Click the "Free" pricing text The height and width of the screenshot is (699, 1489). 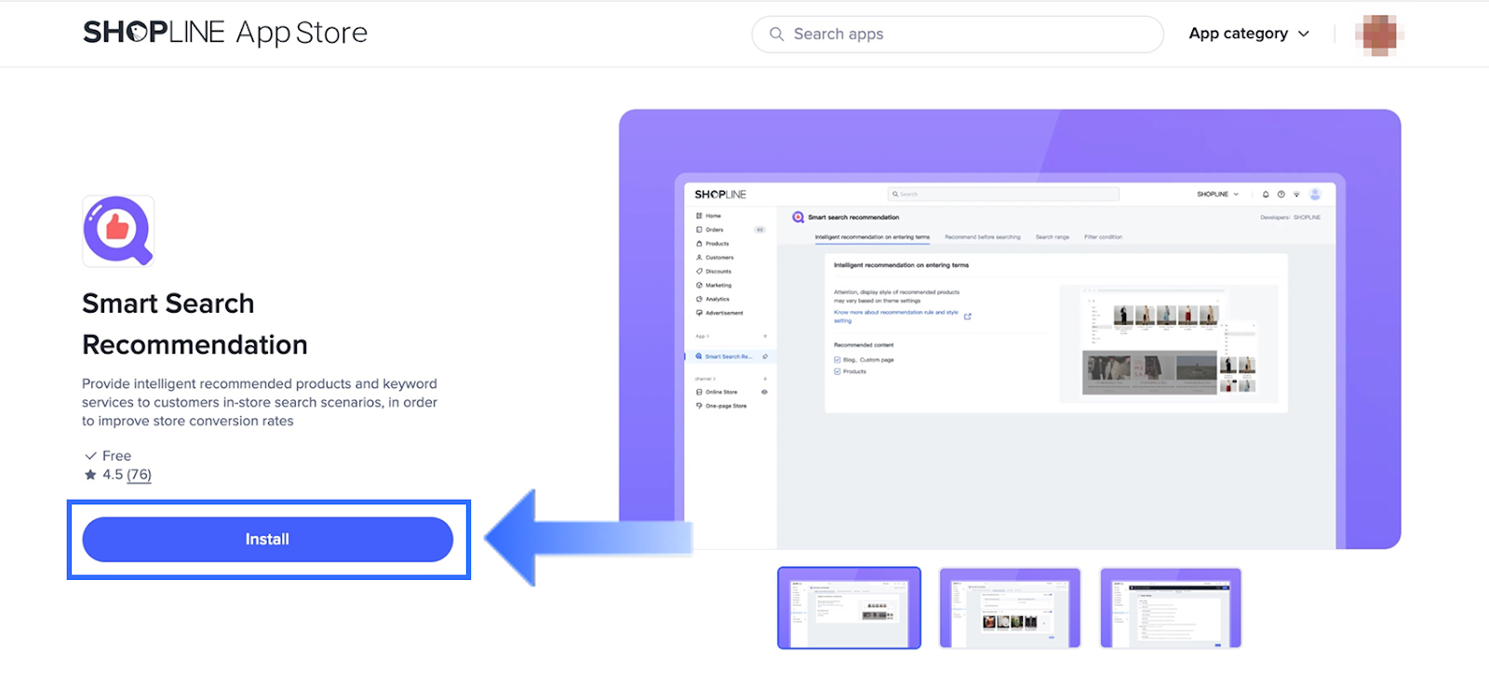116,456
